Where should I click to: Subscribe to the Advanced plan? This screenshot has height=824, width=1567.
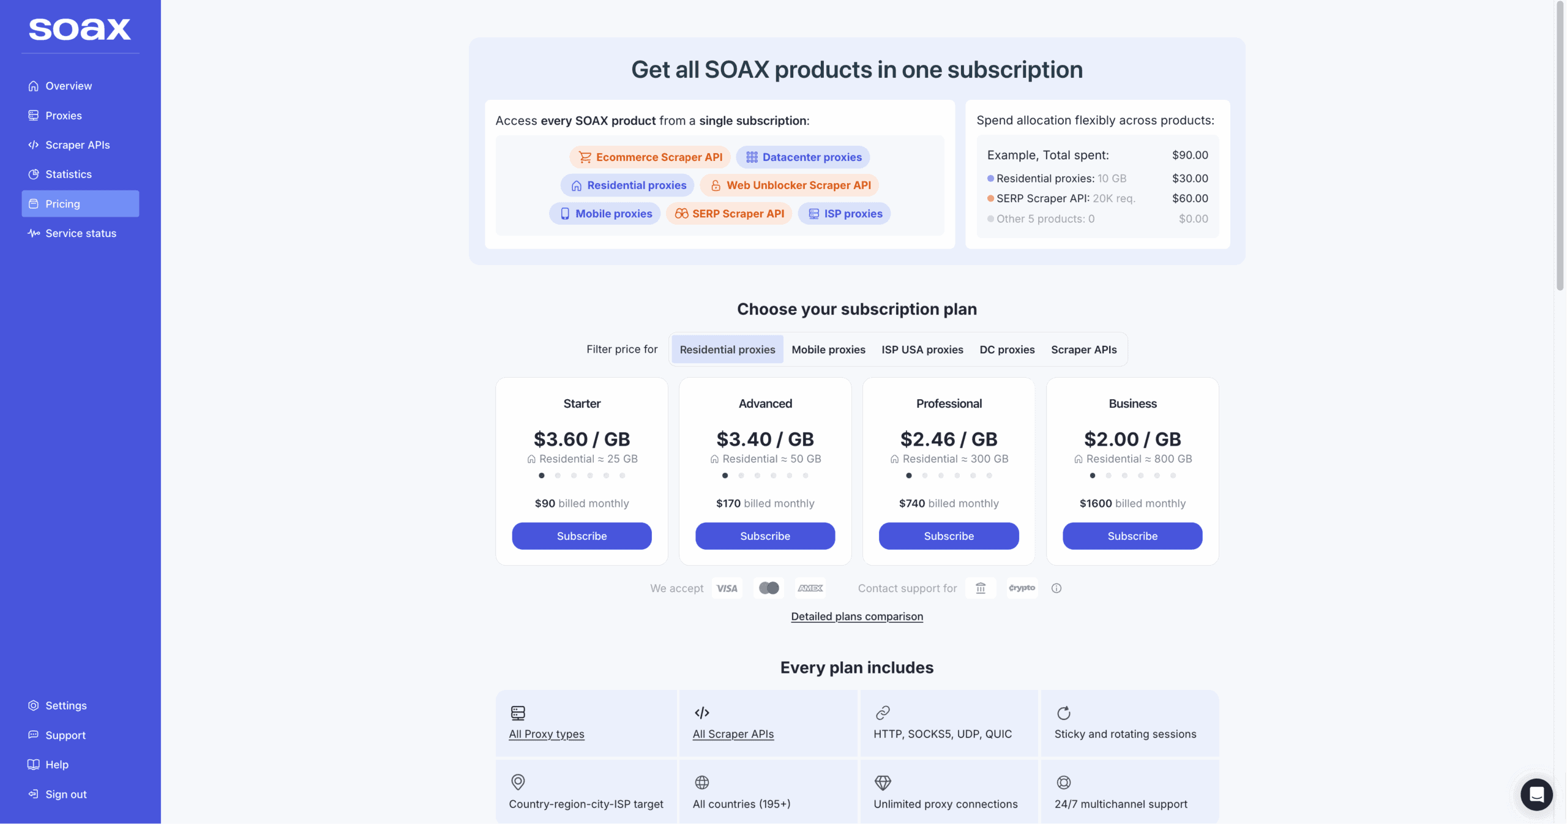click(x=765, y=536)
